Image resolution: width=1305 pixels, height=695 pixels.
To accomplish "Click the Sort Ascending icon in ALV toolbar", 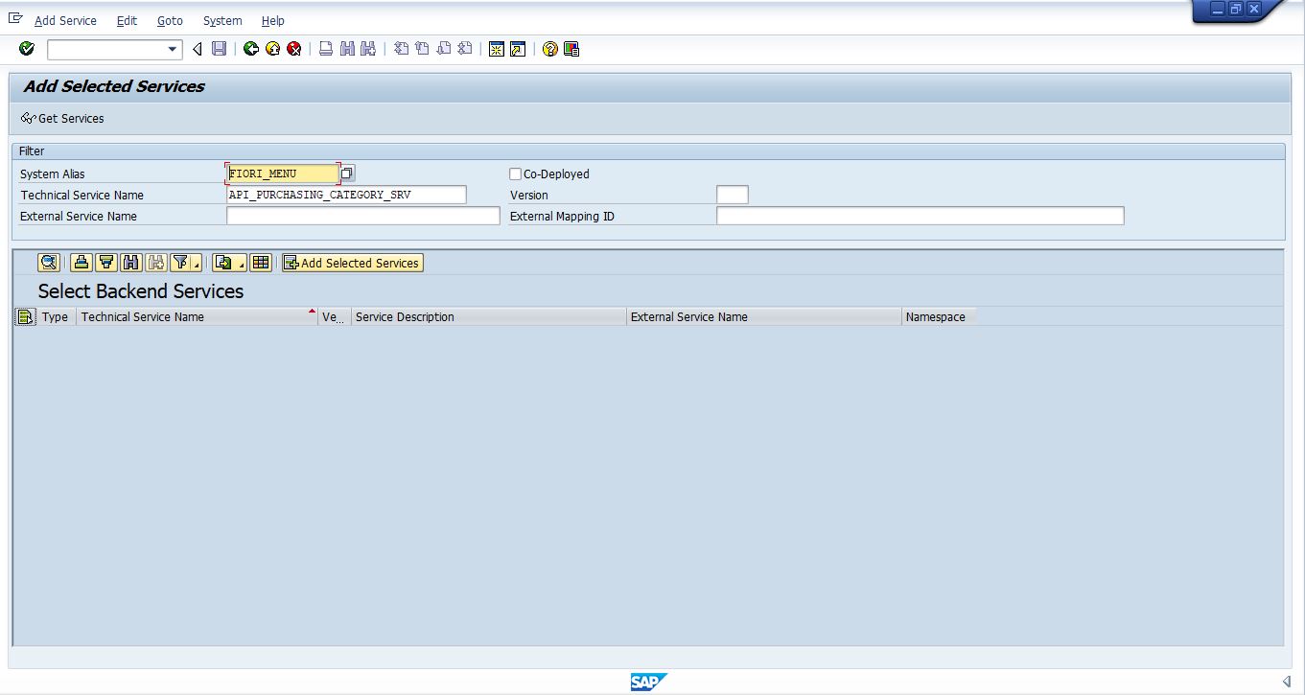I will 82,263.
